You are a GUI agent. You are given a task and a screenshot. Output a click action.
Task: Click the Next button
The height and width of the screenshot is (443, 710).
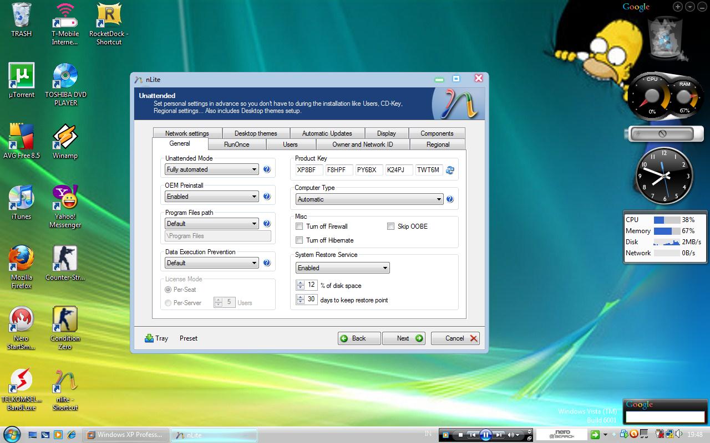403,338
